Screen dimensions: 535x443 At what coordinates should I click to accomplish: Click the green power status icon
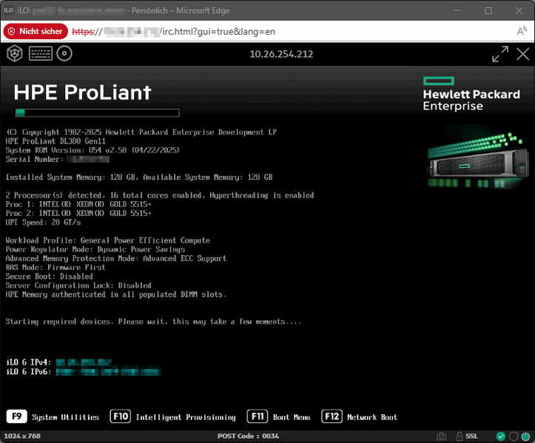pyautogui.click(x=526, y=436)
